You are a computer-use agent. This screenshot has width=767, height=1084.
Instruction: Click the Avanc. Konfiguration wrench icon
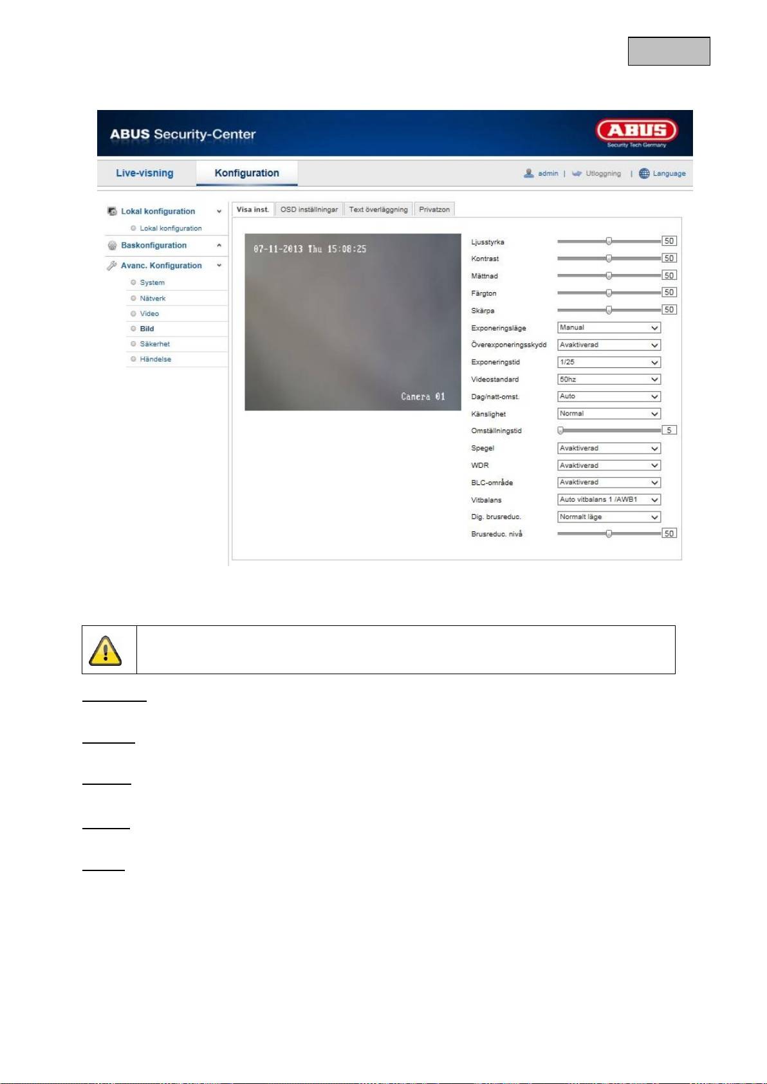[x=112, y=266]
